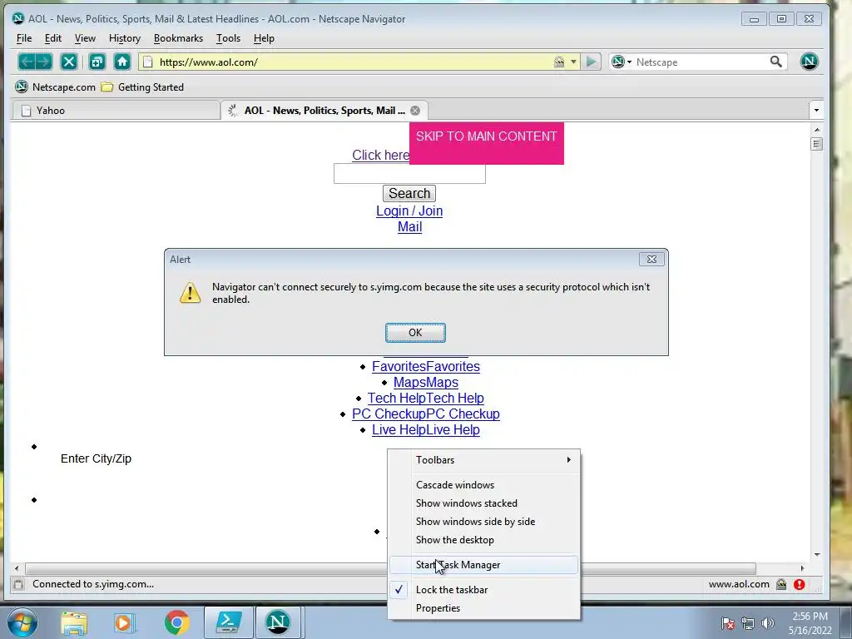Open the PC Checkup link
Viewport: 852px width, 639px height.
pos(426,414)
